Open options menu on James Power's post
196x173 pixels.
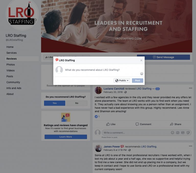(190, 146)
